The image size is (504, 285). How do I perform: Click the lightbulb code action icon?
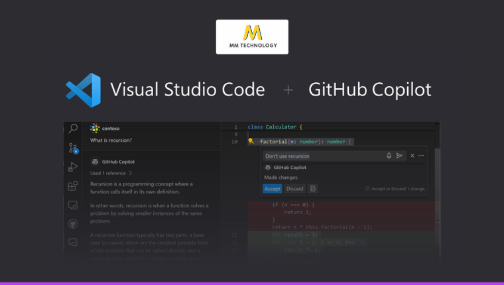point(251,141)
